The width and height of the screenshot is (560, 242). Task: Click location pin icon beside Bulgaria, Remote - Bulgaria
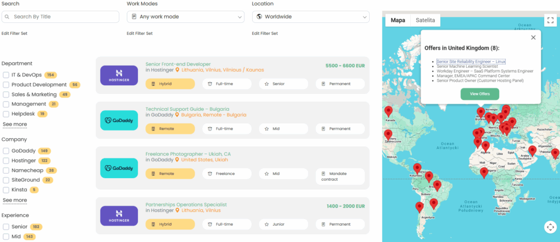177,115
